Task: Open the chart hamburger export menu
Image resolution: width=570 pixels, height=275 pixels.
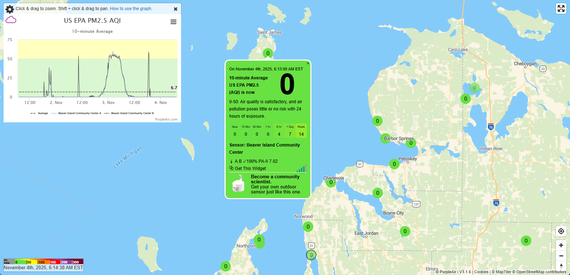Action: pyautogui.click(x=173, y=22)
